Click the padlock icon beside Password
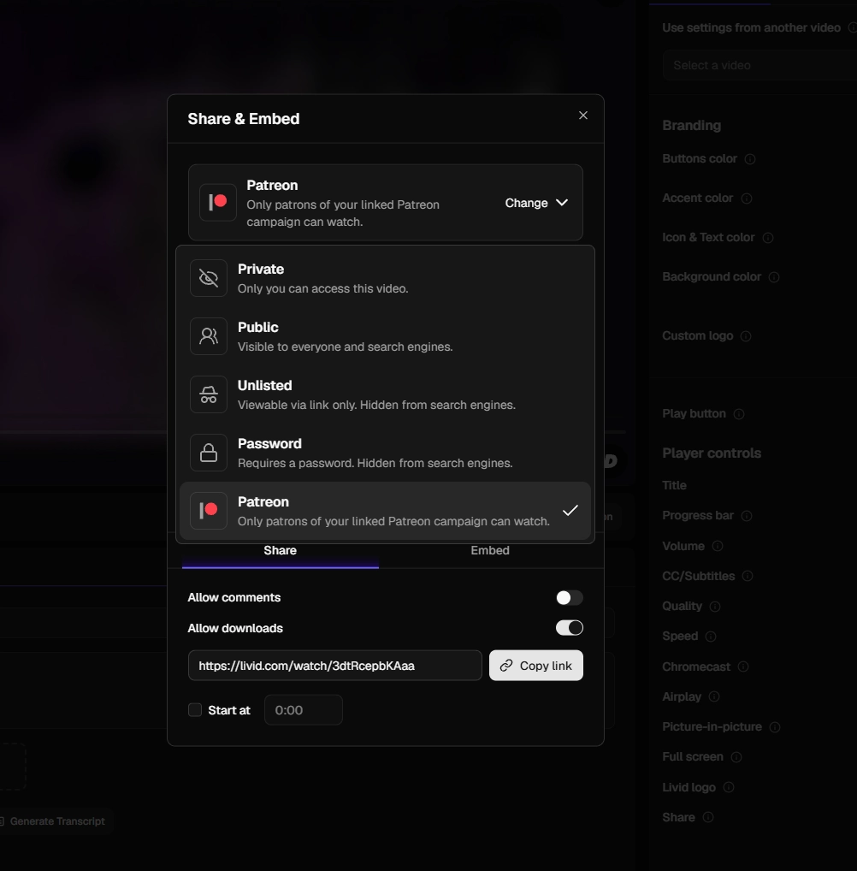Screen dimensions: 857x871 tap(209, 453)
